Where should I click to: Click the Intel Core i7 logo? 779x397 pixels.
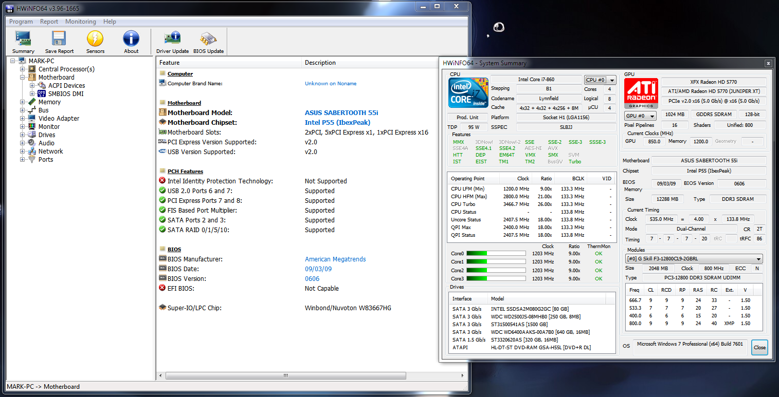point(468,93)
